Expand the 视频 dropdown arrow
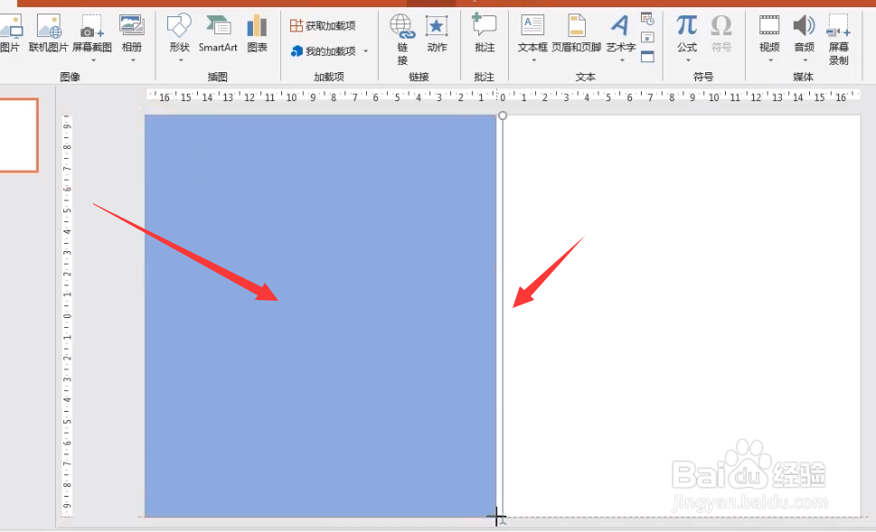The image size is (876, 532). [x=770, y=61]
